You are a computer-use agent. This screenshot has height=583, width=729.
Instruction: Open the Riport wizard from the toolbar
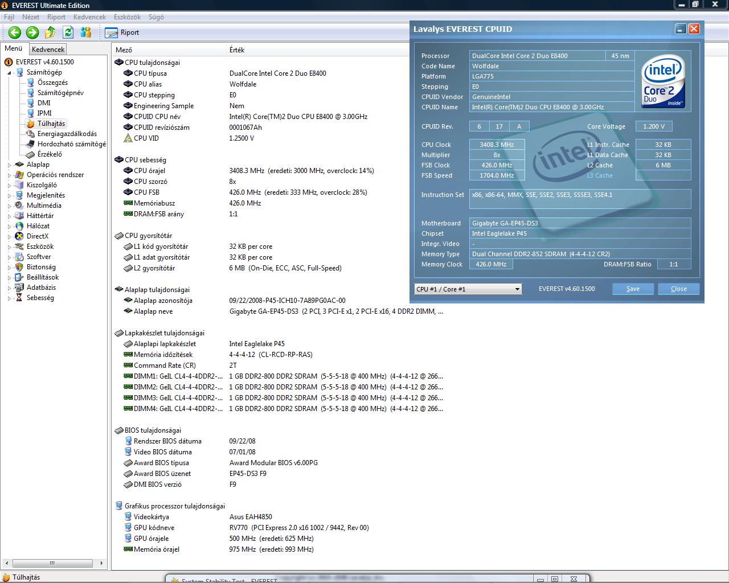pyautogui.click(x=122, y=32)
